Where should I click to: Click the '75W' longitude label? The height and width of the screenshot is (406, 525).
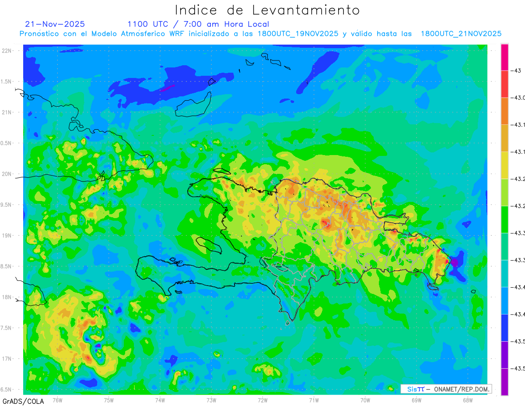tap(109, 400)
